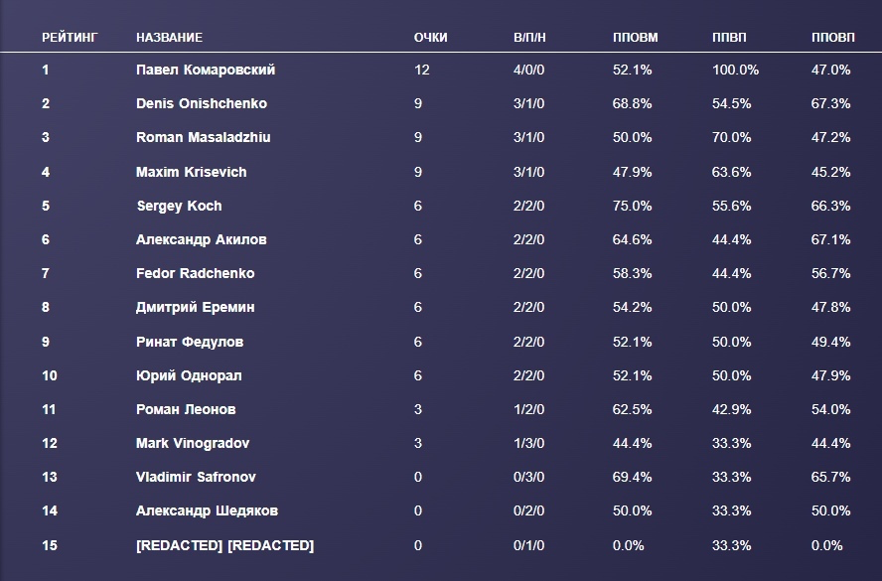Open player Павел Комаровский
The width and height of the screenshot is (882, 581).
[x=206, y=71]
